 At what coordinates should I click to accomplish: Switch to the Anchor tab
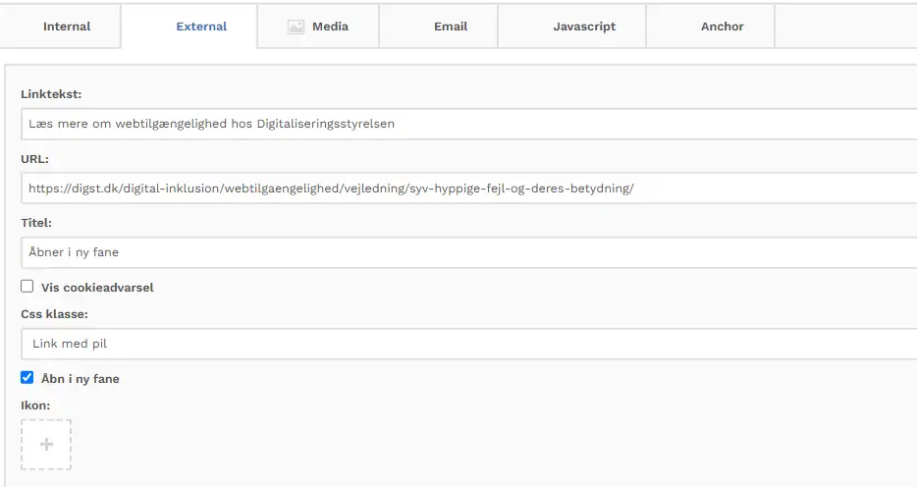point(722,27)
